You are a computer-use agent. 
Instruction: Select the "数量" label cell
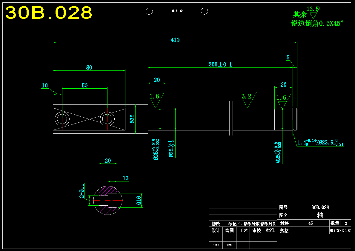(x=335, y=223)
